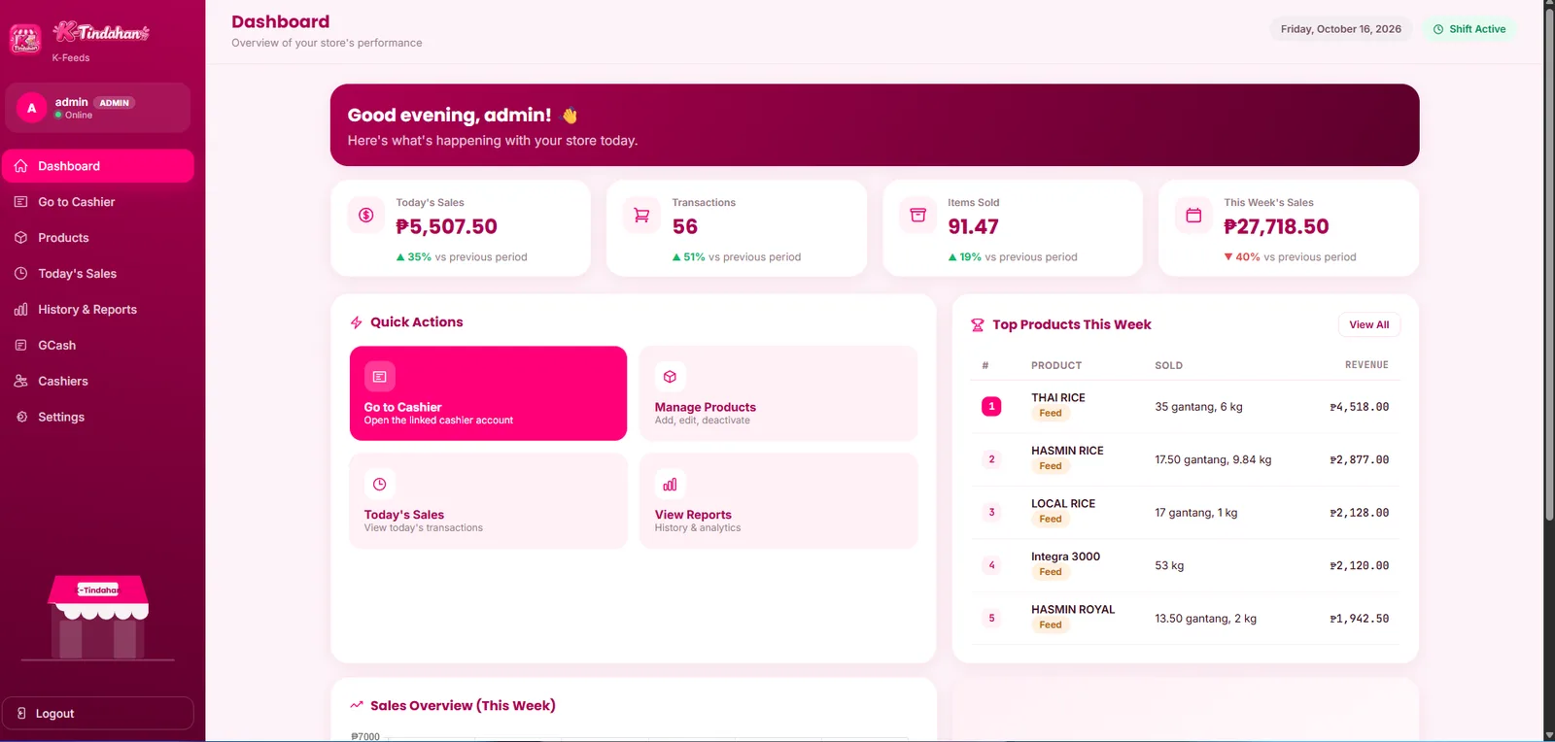Click the Feed tag under LOCAL RICE

pos(1051,520)
